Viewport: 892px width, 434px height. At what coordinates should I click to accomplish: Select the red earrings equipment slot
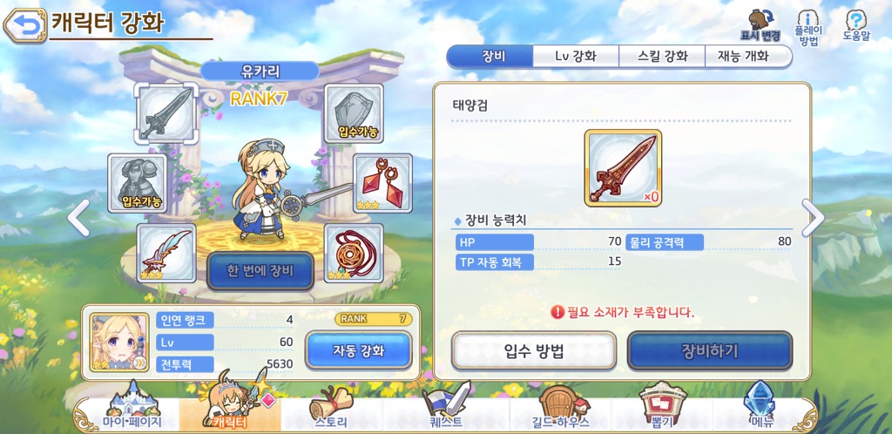(x=383, y=183)
